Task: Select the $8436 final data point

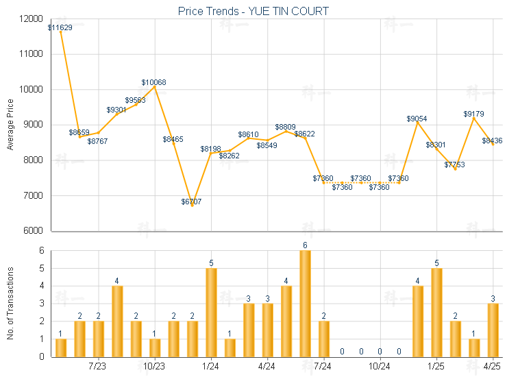Action: [493, 145]
